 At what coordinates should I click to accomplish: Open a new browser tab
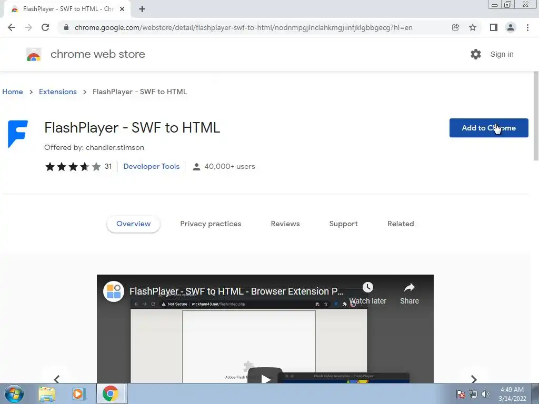coord(142,9)
